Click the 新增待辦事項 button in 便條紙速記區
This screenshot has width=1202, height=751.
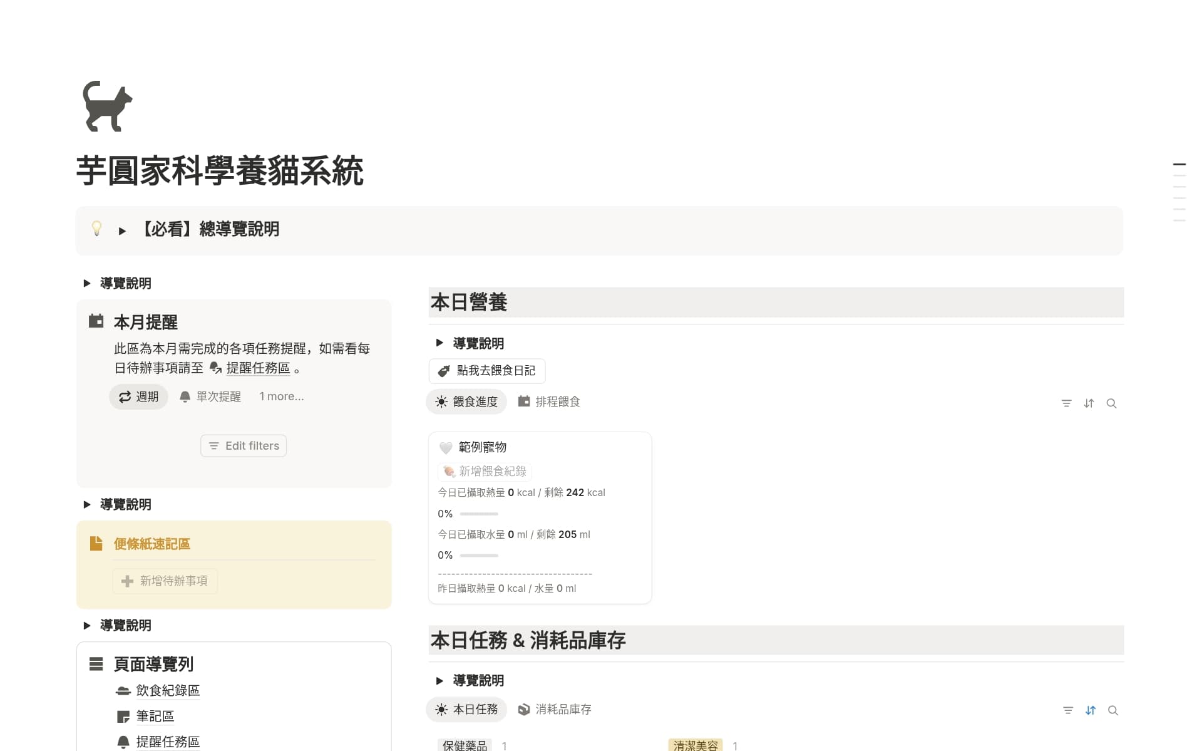tap(165, 581)
